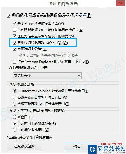Enable 当创建新选项卡时始终切换到新选项卡 checkbox
126x154 pixels.
[14, 30]
